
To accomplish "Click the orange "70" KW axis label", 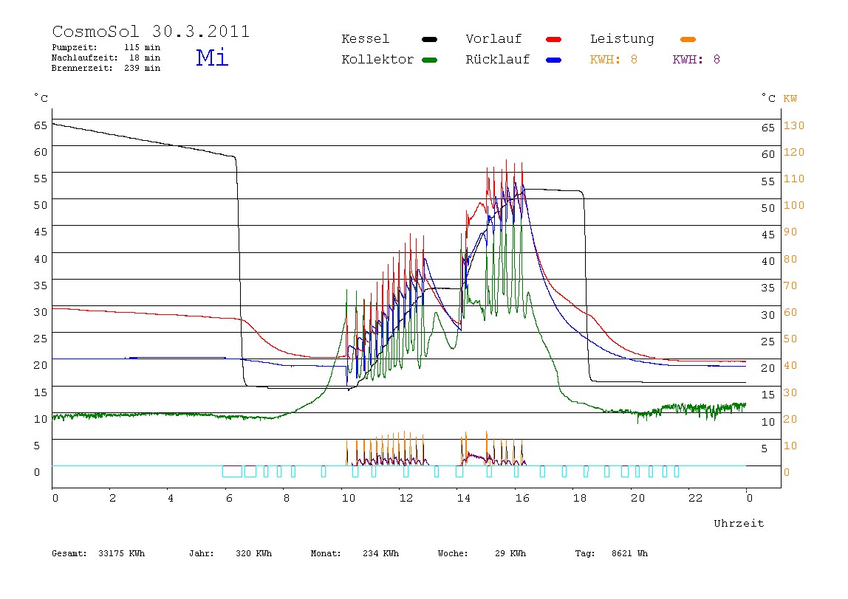I will pyautogui.click(x=790, y=285).
